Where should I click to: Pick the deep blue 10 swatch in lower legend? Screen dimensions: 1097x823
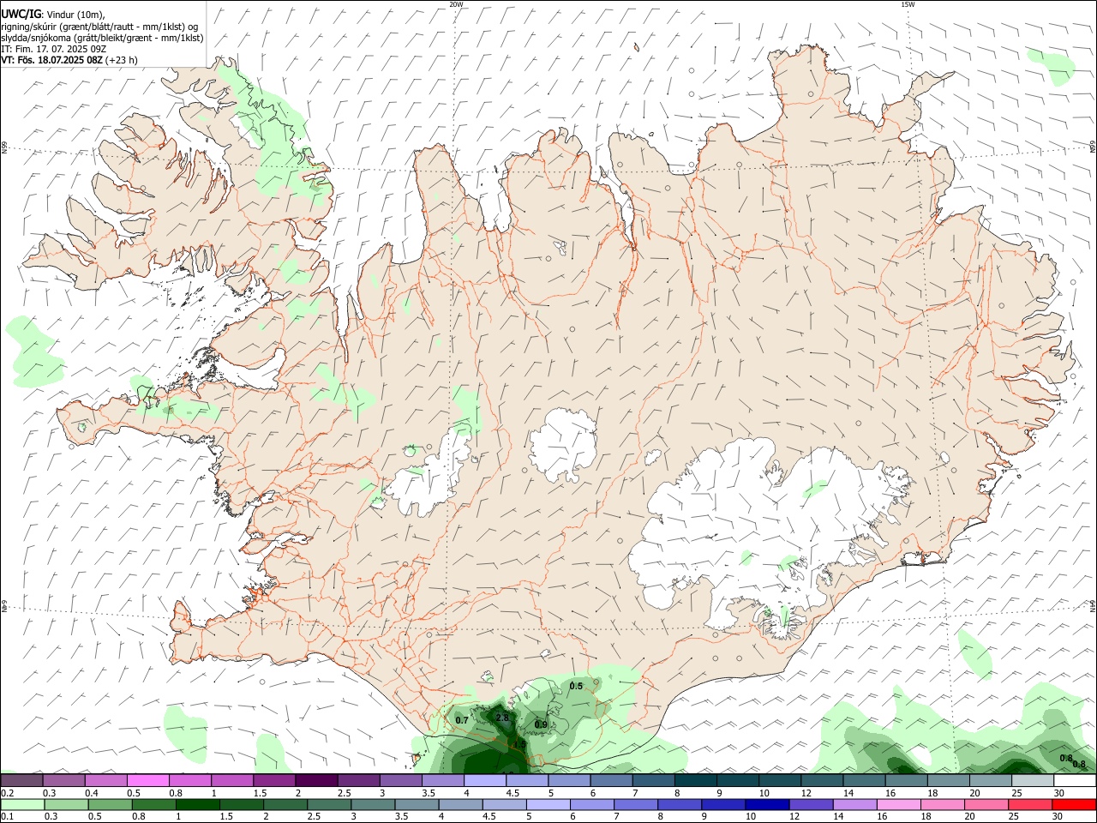pos(766,804)
